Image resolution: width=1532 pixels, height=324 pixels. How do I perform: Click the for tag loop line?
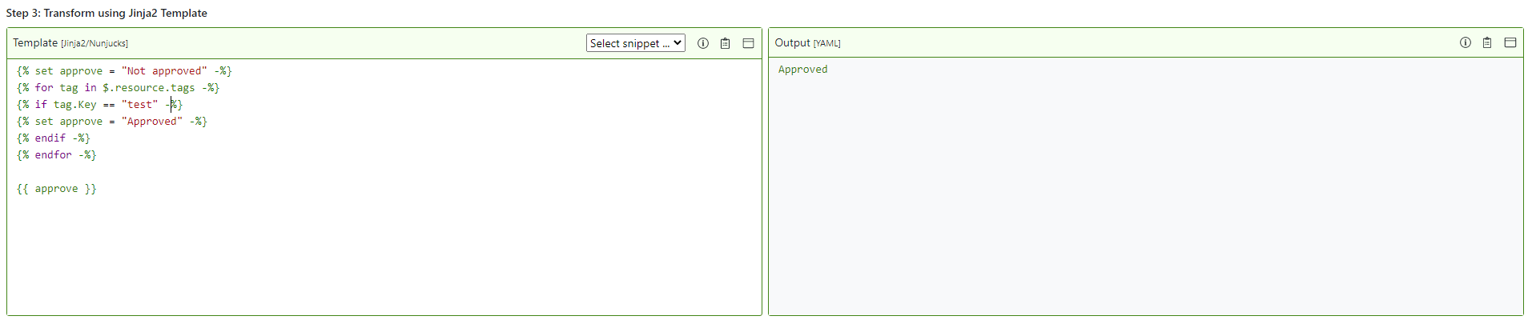(x=118, y=88)
